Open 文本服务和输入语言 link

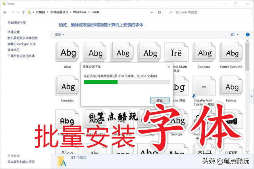[x=21, y=162]
